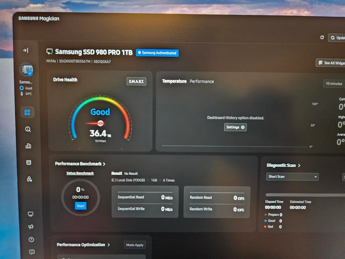
Task: Click the drive serial number text S5GXNX0T855567M
Action: tap(75, 61)
